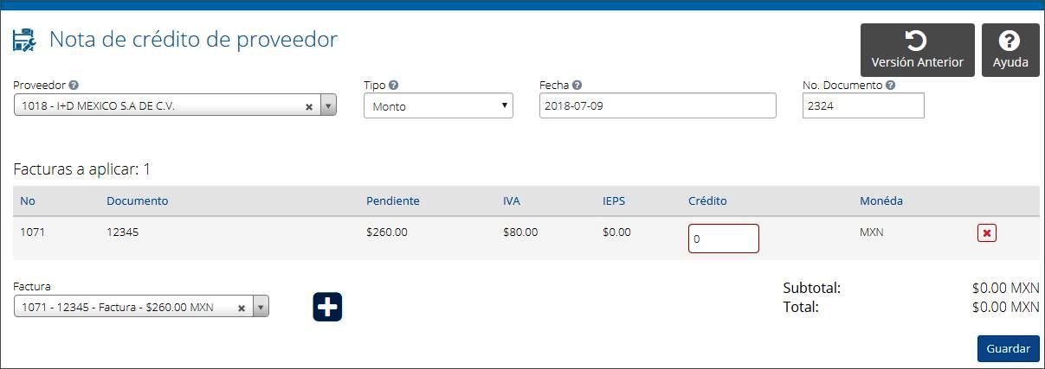Expand the Proveedor dropdown arrow
Image resolution: width=1045 pixels, height=369 pixels.
[x=328, y=106]
